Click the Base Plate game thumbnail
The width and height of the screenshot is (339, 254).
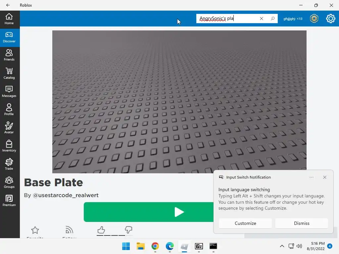[x=179, y=102]
